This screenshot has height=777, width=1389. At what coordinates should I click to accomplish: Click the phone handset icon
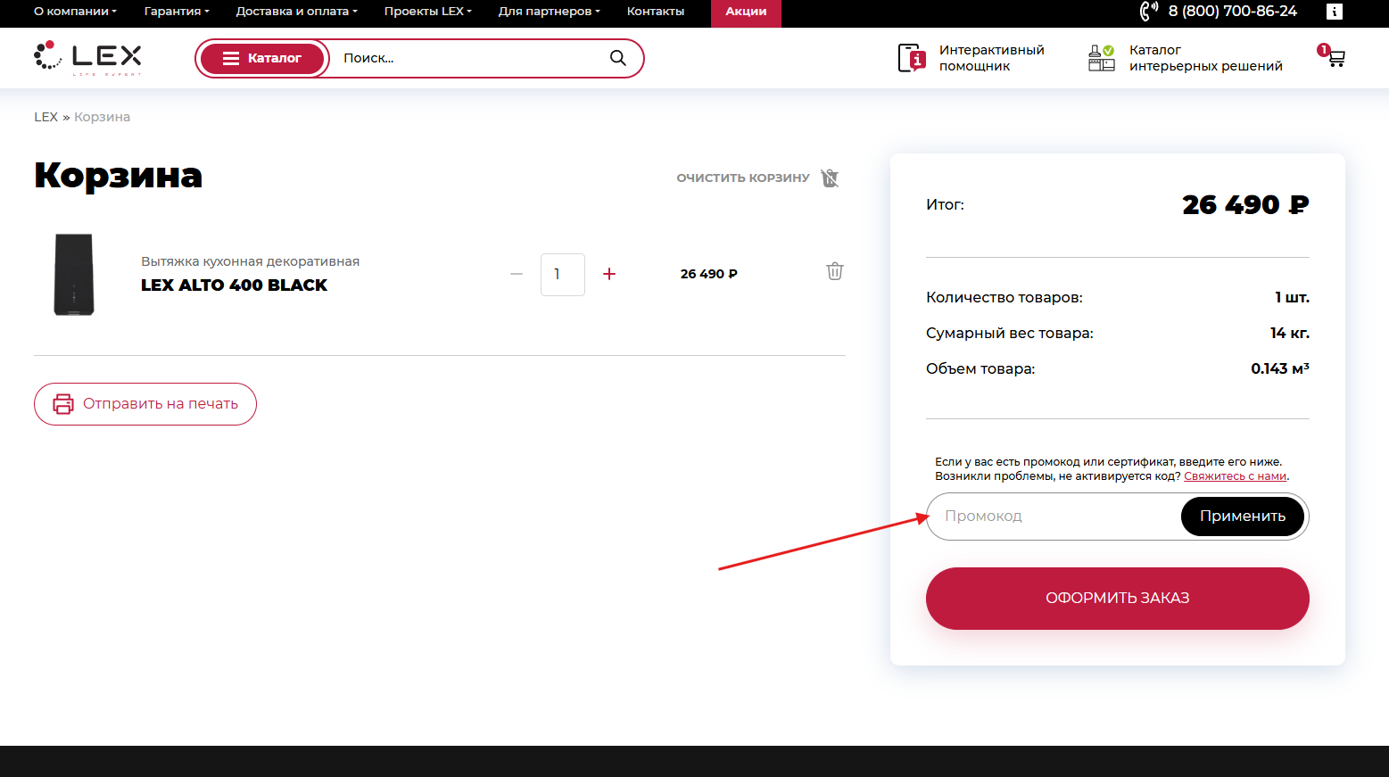[1148, 11]
